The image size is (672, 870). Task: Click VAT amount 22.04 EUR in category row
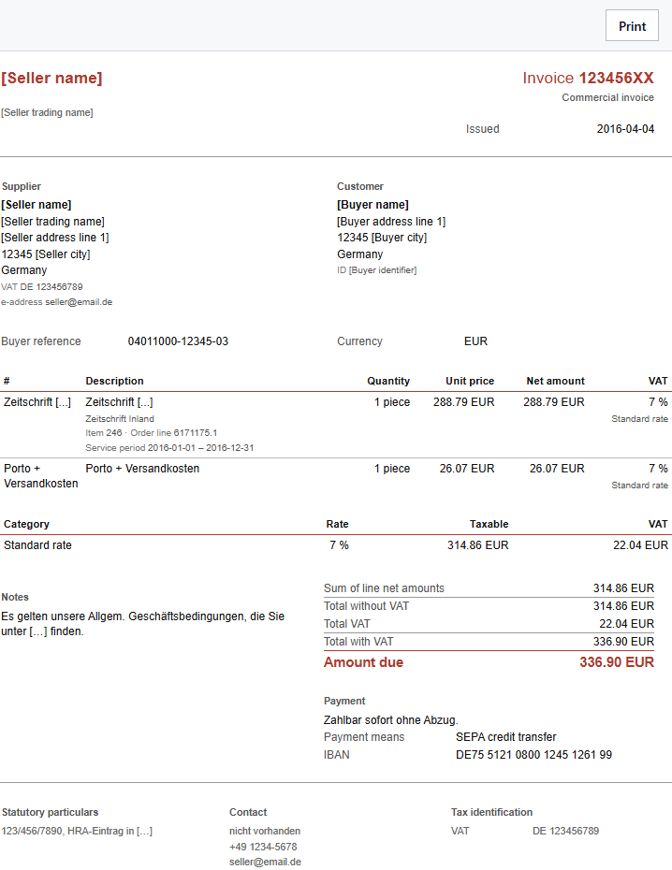coord(640,545)
